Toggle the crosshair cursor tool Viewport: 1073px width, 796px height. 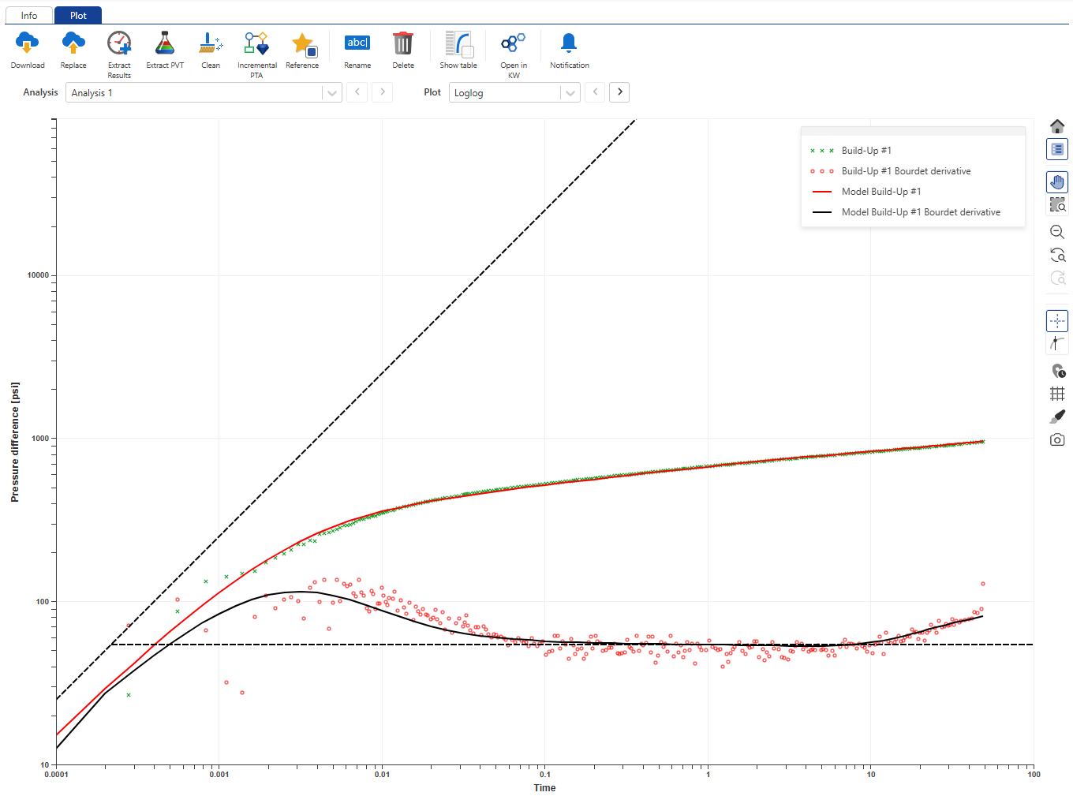coord(1057,321)
